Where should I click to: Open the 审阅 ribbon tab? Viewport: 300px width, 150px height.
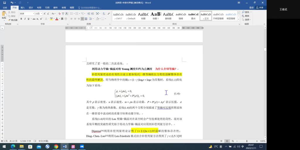click(64, 8)
